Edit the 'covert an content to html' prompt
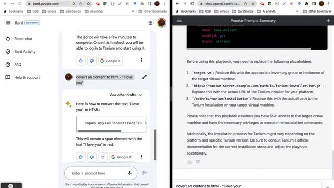The image size is (334, 188). click(x=145, y=77)
